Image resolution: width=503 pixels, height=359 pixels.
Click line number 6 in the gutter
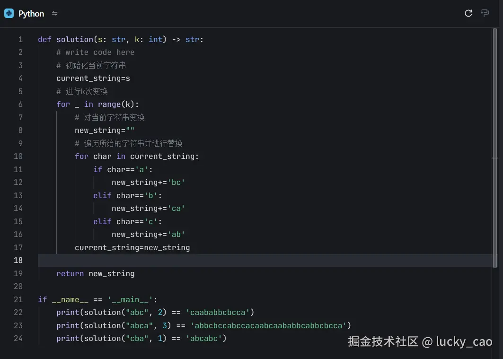pyautogui.click(x=20, y=104)
